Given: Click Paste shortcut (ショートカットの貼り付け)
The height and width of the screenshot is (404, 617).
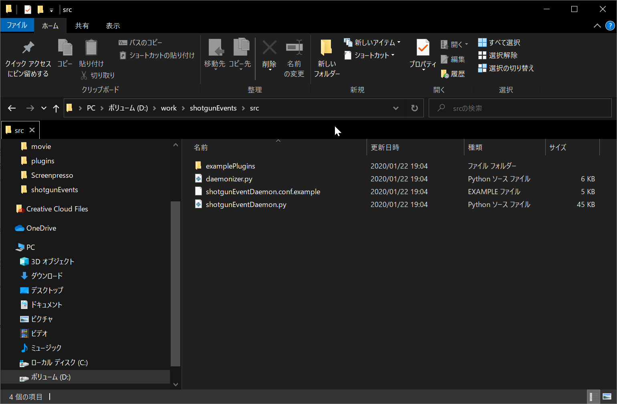Looking at the screenshot, I should 157,55.
